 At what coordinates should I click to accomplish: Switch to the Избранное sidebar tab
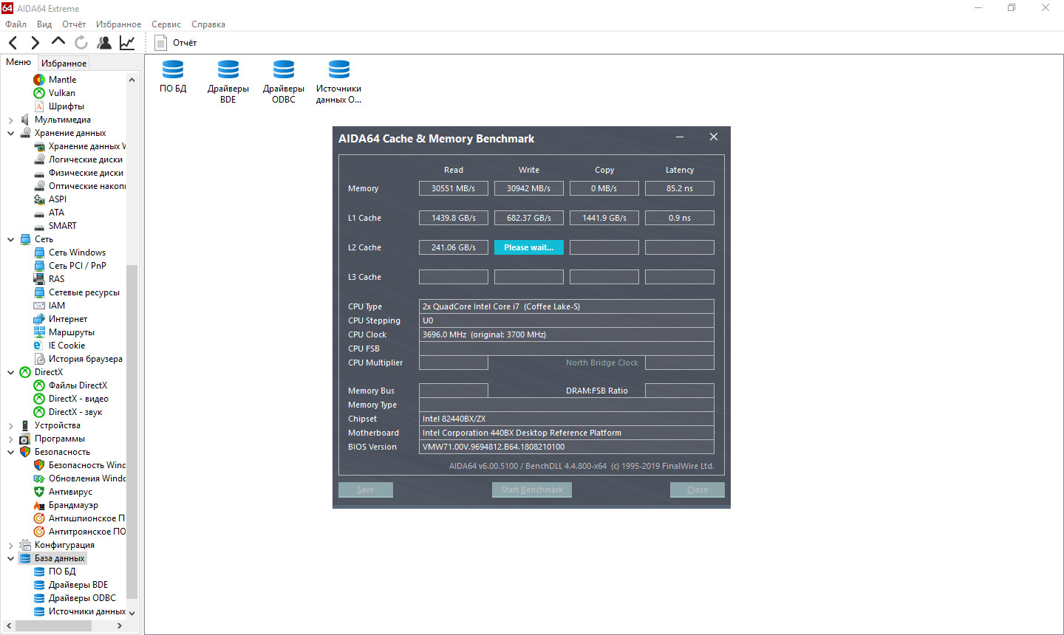(x=64, y=63)
